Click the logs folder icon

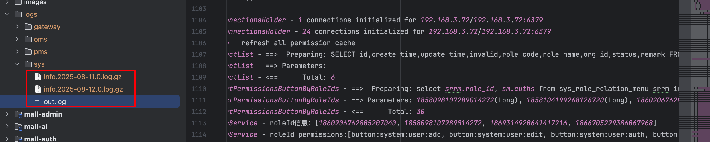[18, 14]
